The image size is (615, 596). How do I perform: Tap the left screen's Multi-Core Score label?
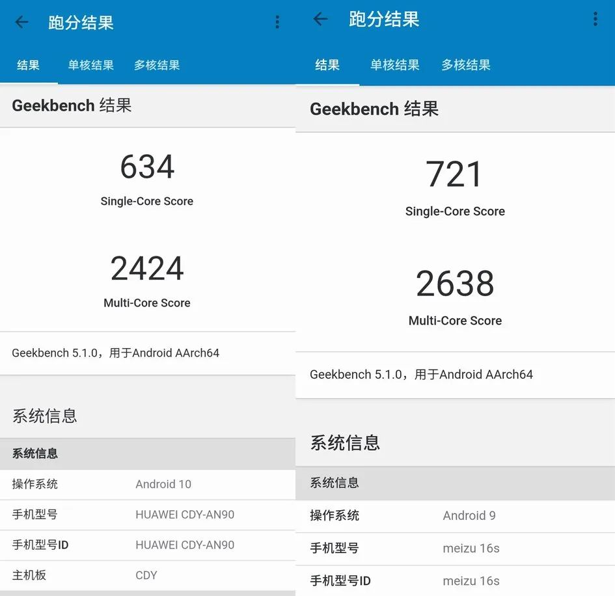(x=147, y=303)
